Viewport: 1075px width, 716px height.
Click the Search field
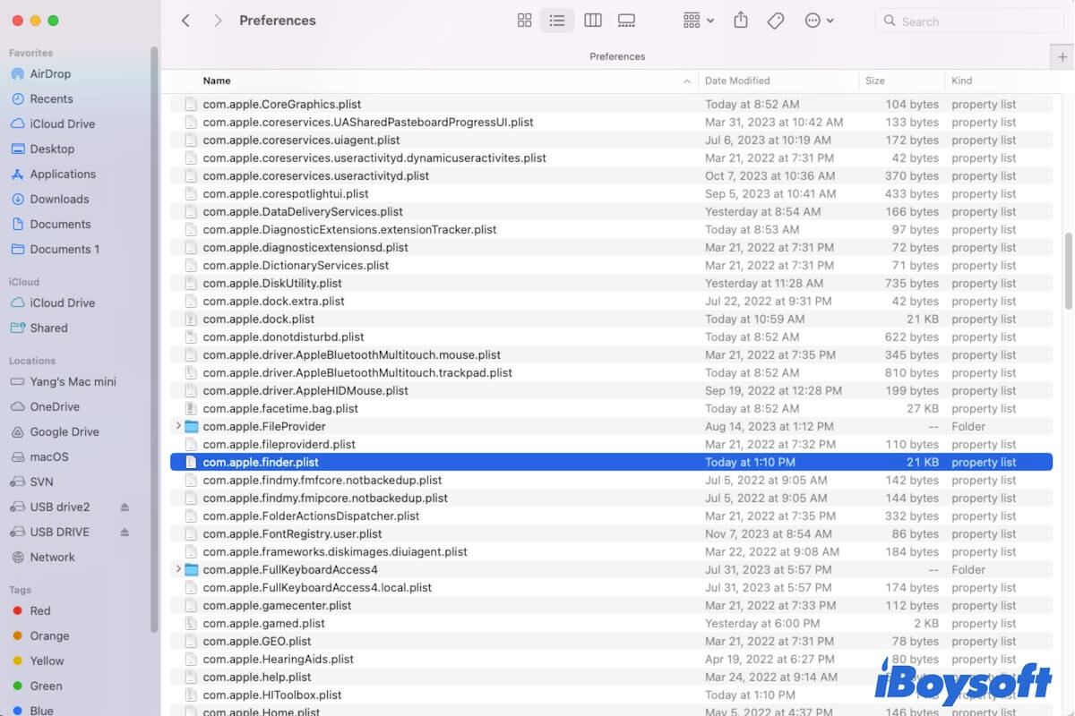click(x=969, y=21)
